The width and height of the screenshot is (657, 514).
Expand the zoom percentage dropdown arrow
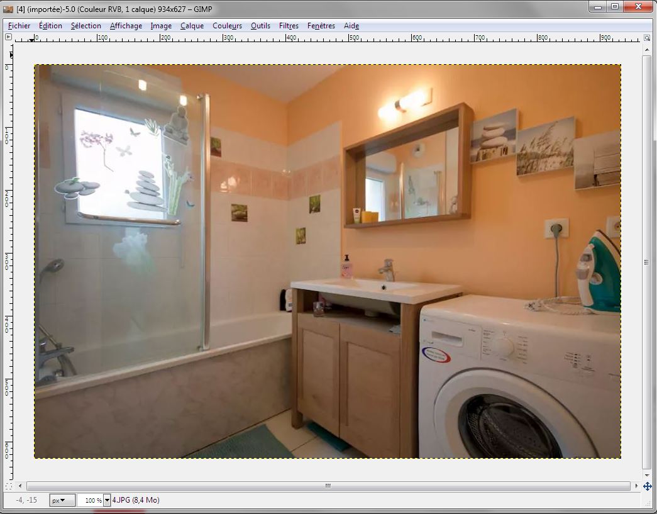[x=107, y=500]
